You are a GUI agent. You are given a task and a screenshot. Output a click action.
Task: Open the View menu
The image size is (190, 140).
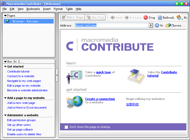click(20, 9)
